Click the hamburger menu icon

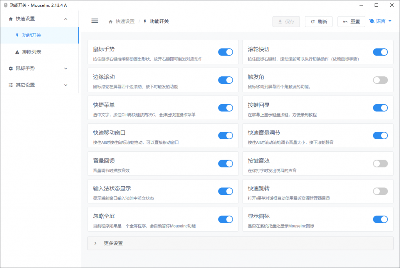pos(95,21)
